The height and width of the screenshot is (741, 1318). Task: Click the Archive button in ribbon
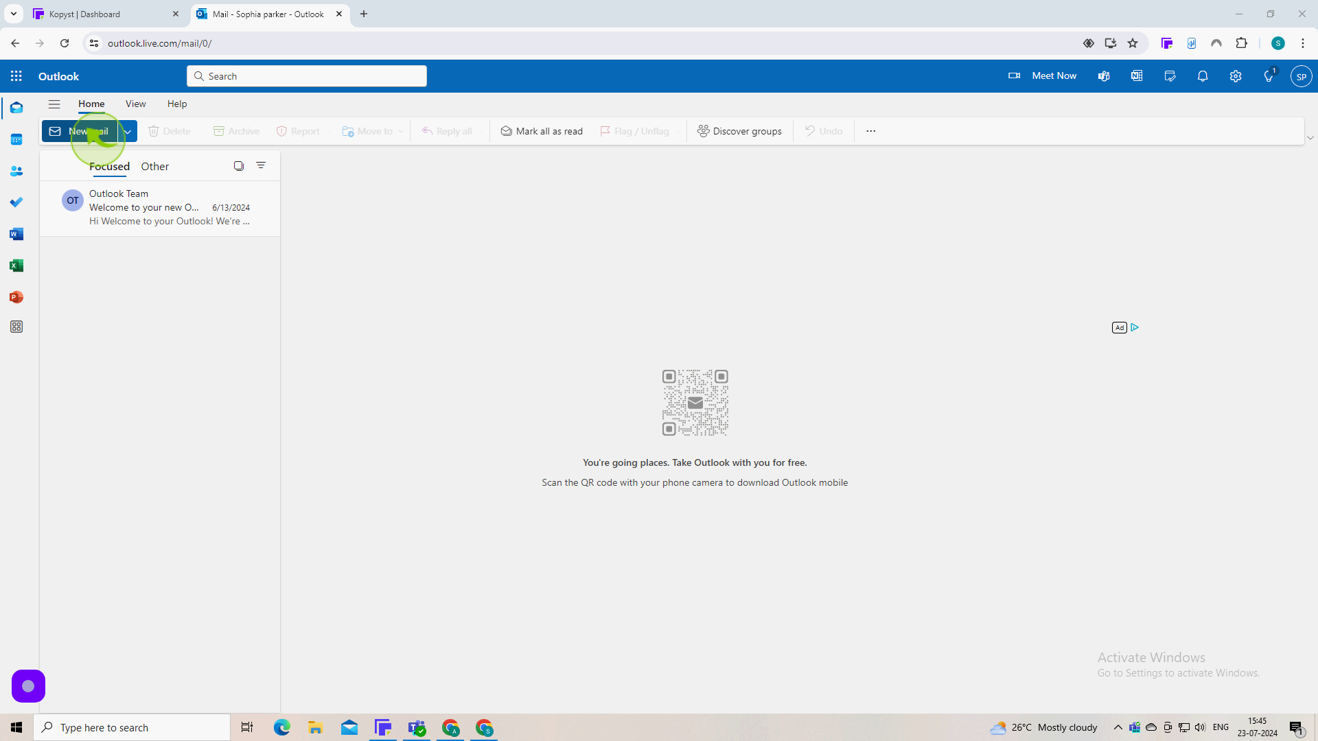point(236,131)
